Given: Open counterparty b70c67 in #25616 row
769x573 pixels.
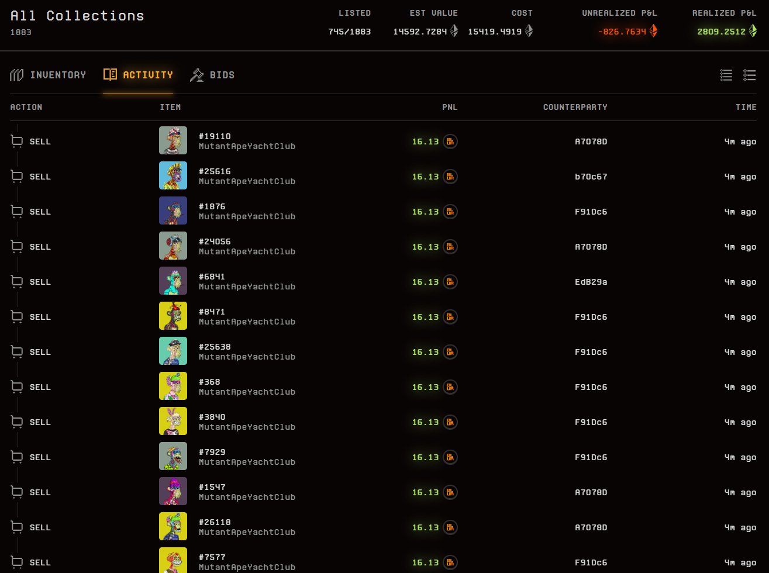Looking at the screenshot, I should (591, 177).
